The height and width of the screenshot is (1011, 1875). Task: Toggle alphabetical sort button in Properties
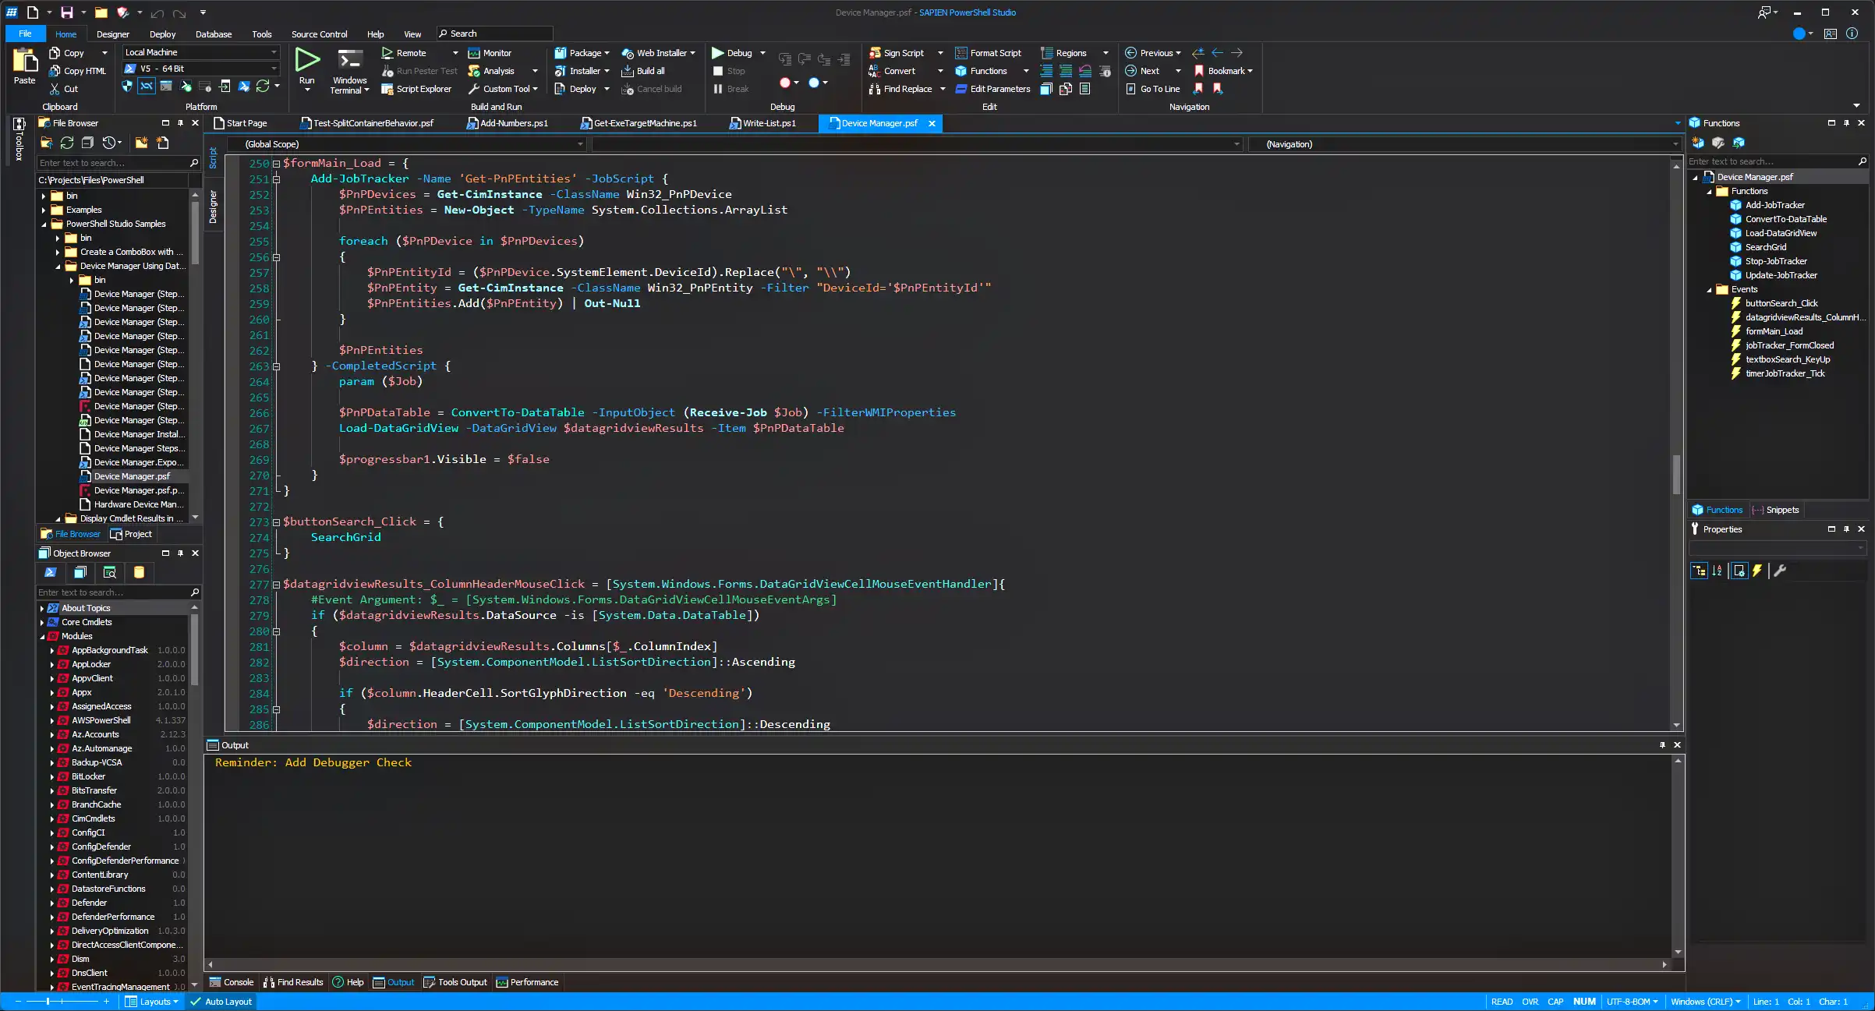pos(1717,571)
